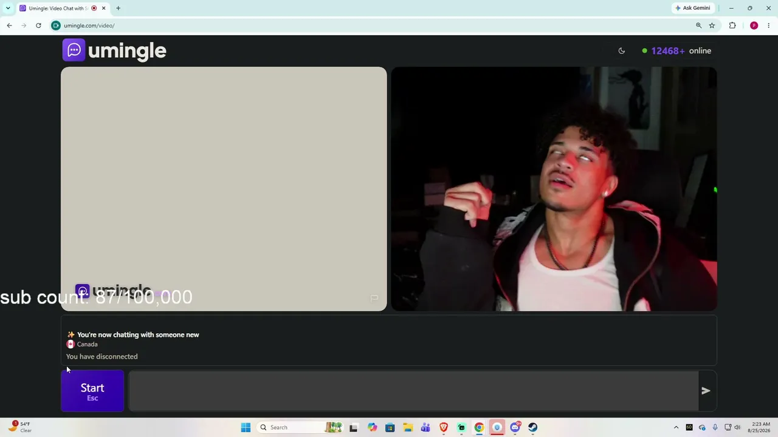This screenshot has height=437, width=778.
Task: Open a new tab with plus button
Action: (118, 8)
